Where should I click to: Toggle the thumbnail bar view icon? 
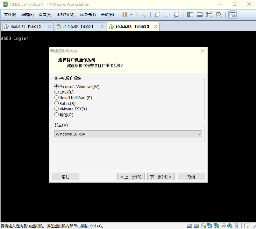coord(200,15)
